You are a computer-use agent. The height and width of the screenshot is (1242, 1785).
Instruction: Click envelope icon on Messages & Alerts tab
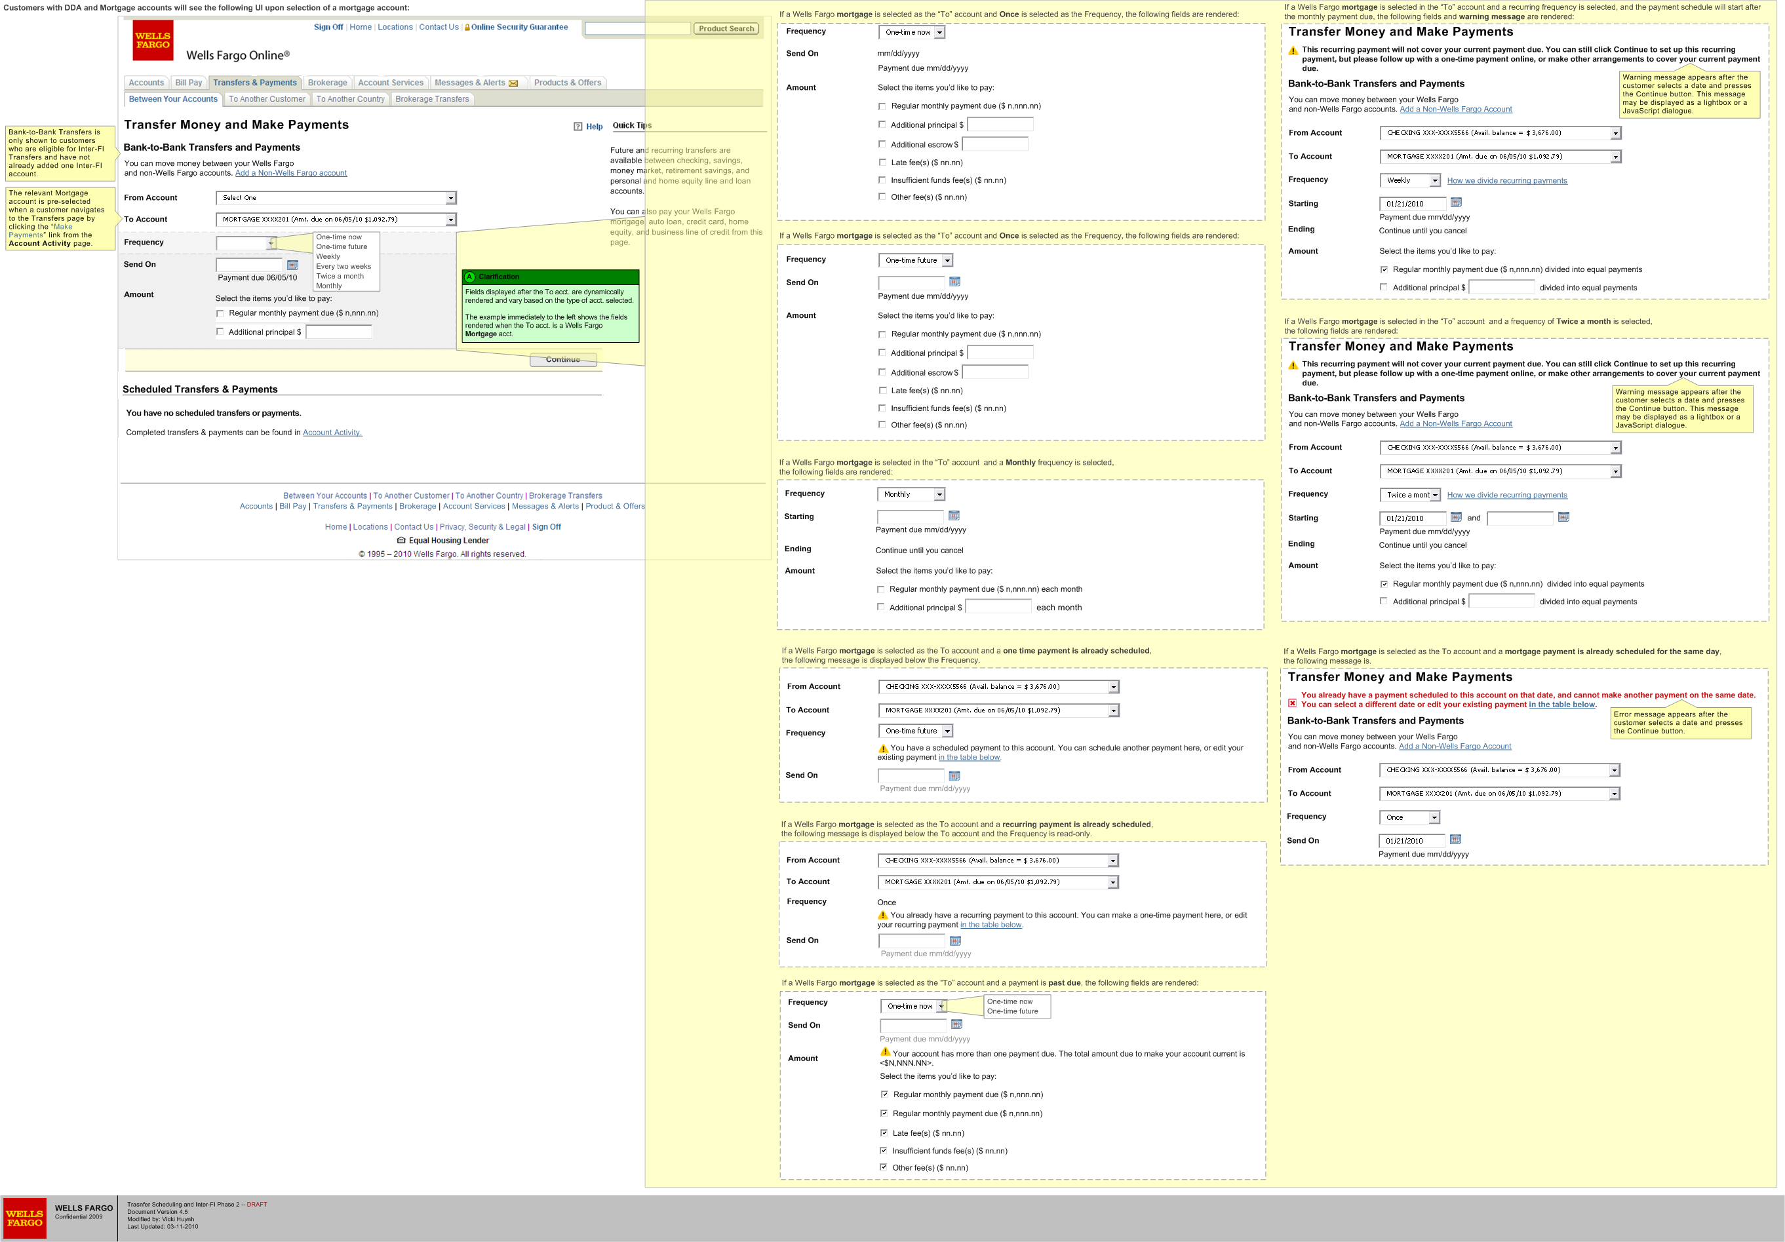513,83
